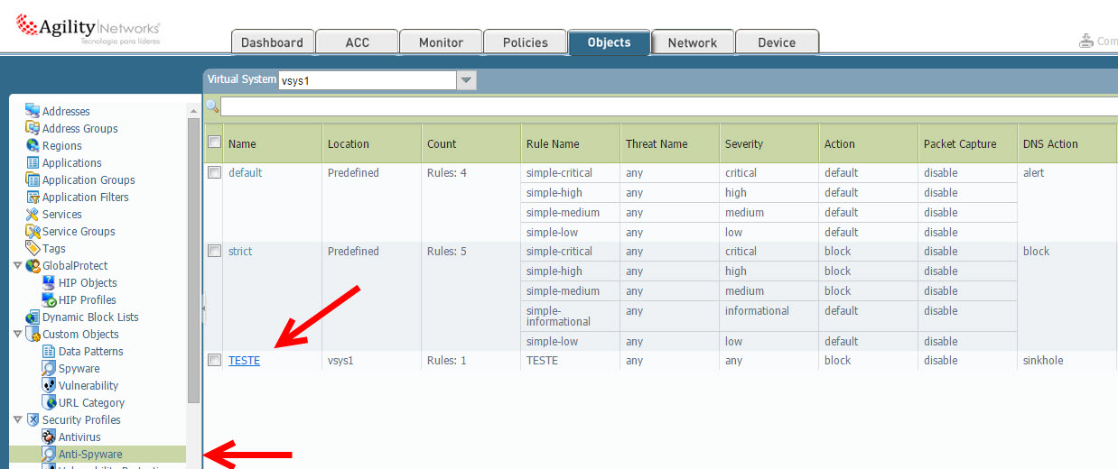Click the Tags icon in sidebar
This screenshot has width=1118, height=469.
click(33, 248)
